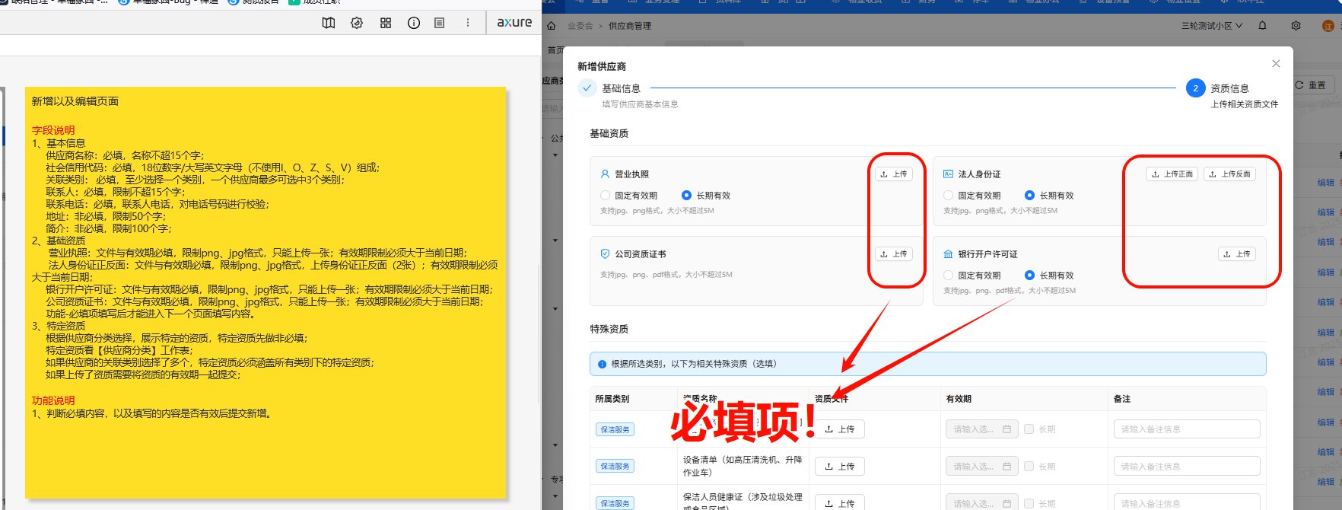Click the 所属类别 column header
The height and width of the screenshot is (510, 1342).
(612, 399)
